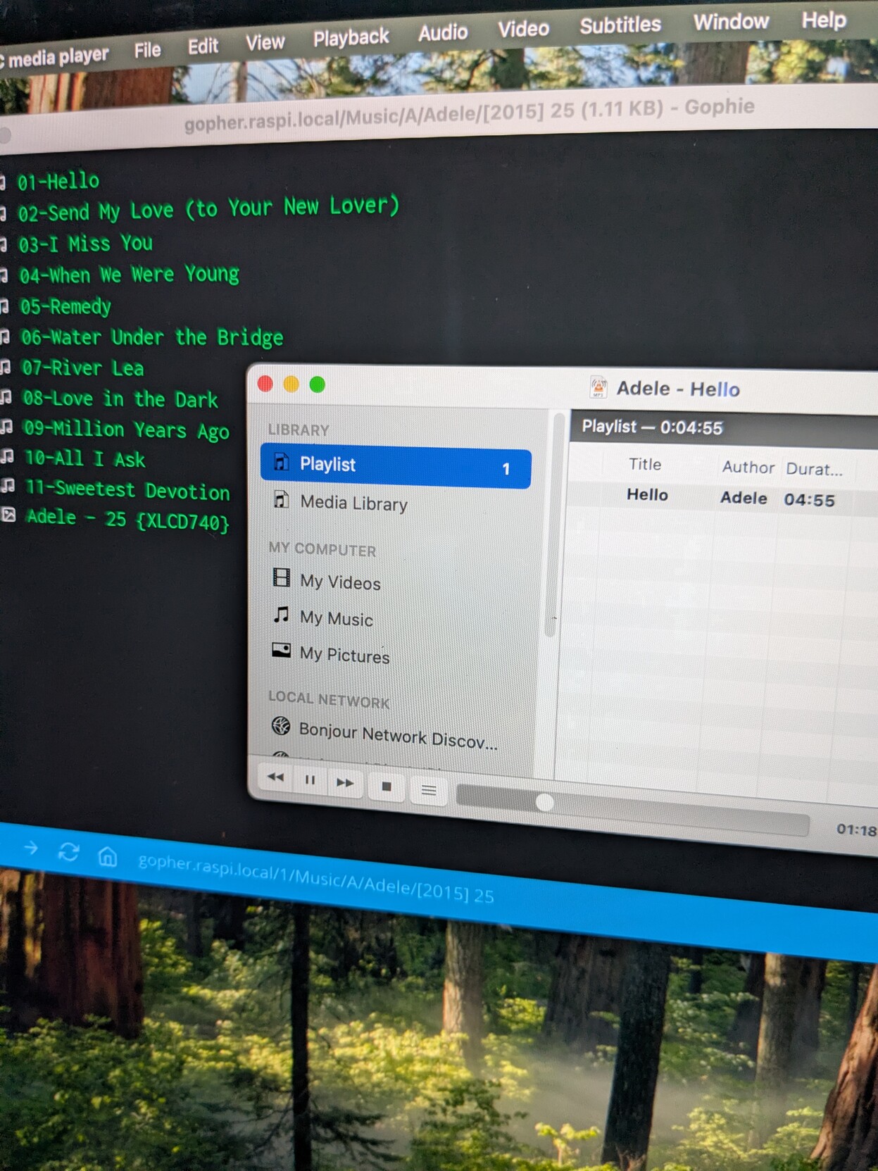The height and width of the screenshot is (1171, 878).
Task: Click Adele author cell in playlist
Action: [x=744, y=498]
